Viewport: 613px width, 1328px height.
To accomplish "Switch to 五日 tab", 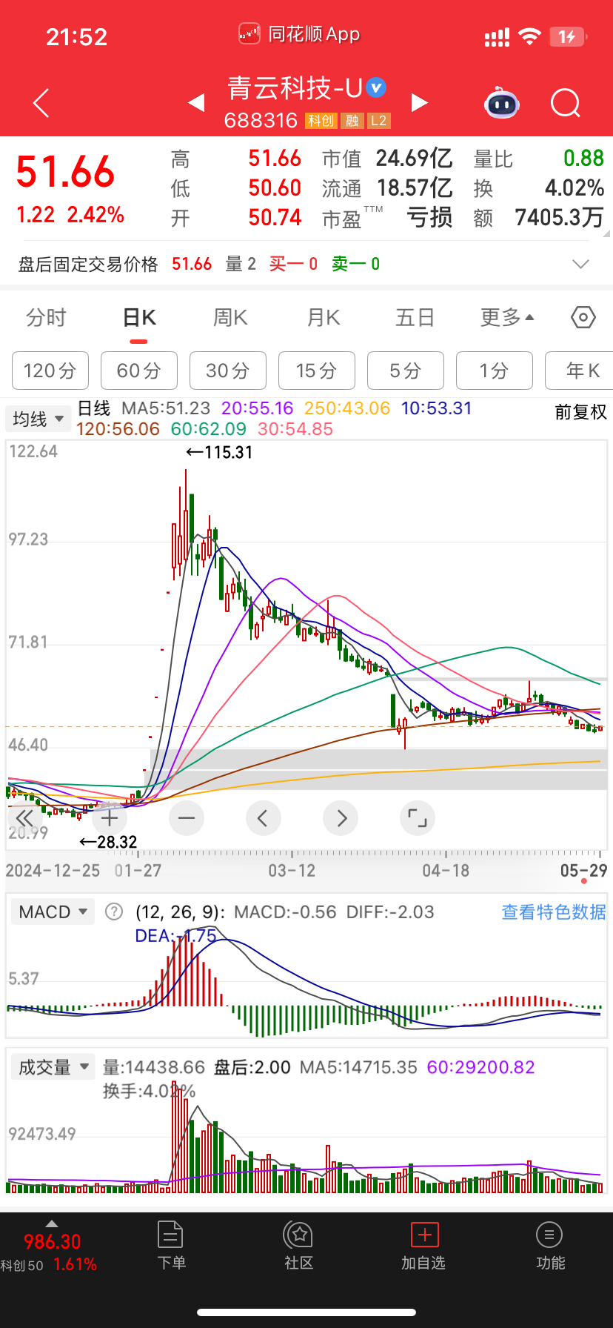I will click(x=415, y=318).
